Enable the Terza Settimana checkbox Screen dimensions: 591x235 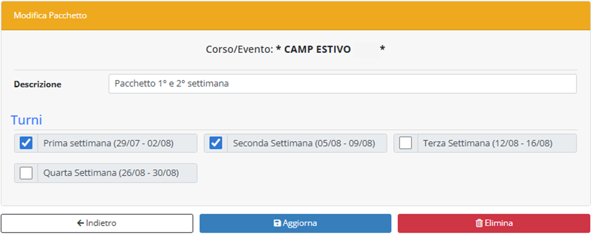(x=406, y=143)
